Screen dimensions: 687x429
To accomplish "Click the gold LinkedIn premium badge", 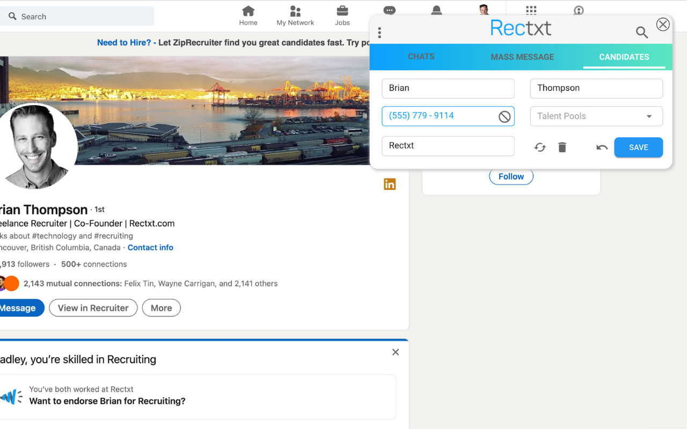I will tap(390, 184).
